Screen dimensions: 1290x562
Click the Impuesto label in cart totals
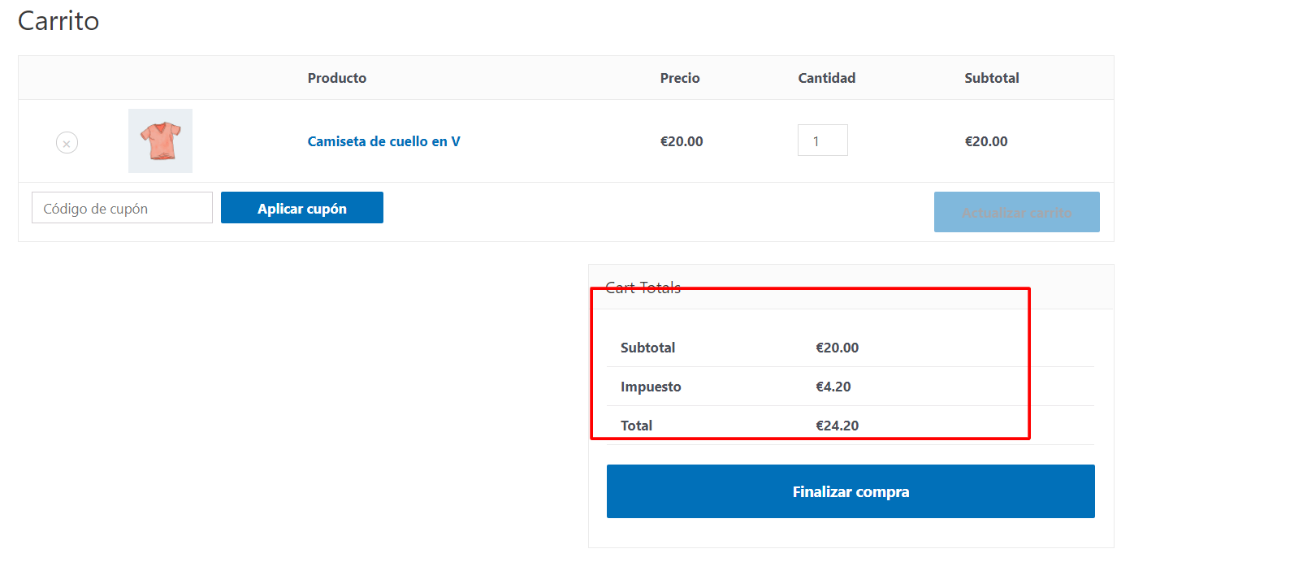[x=651, y=387]
